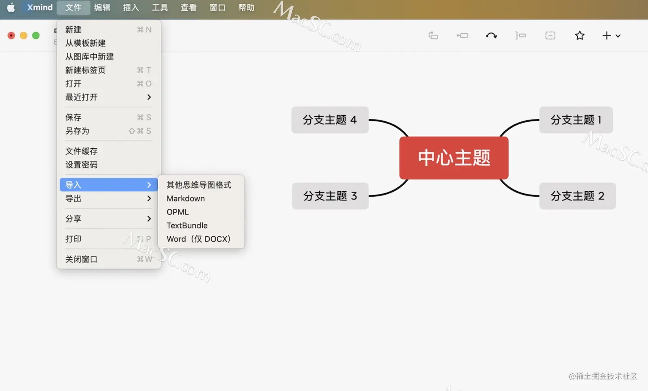Open the plus insert dropdown
648x391 pixels.
tap(611, 36)
